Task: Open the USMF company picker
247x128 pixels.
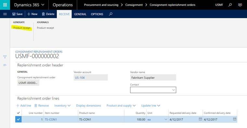Action: 219,5
